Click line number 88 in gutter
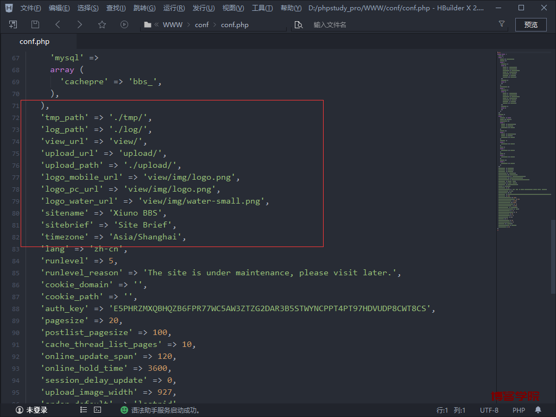 tap(16, 309)
